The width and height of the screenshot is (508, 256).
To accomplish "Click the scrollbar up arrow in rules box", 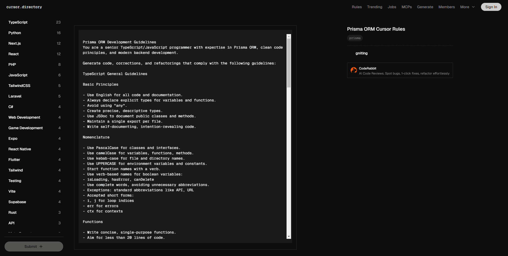I will (289, 36).
